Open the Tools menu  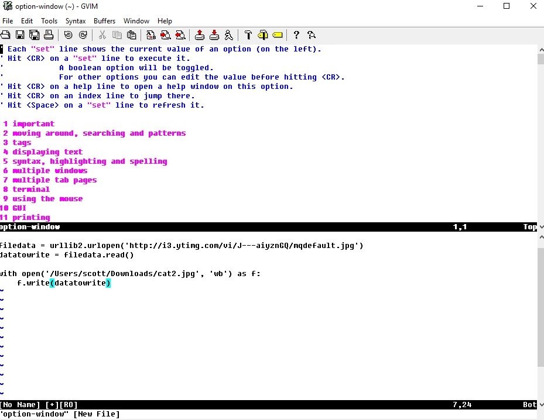coord(49,21)
